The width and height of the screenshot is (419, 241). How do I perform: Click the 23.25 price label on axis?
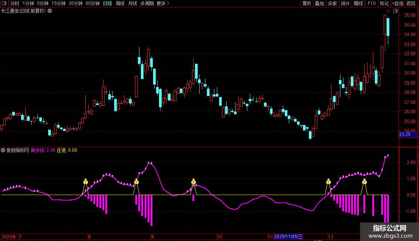[x=405, y=135]
